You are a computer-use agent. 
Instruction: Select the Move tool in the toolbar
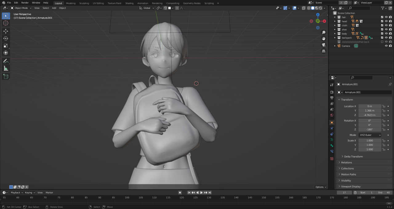6,31
